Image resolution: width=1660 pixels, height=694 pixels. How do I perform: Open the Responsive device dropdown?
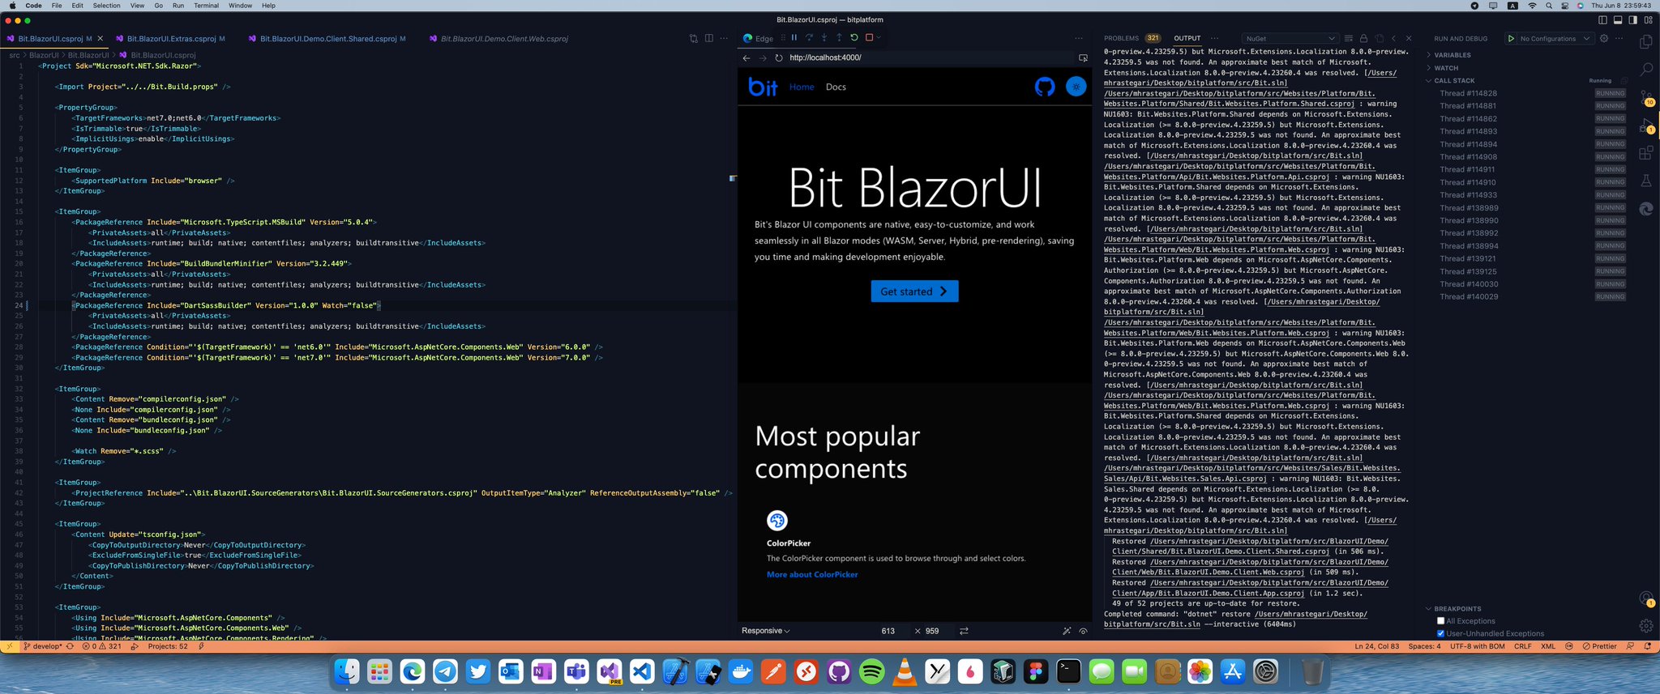[x=766, y=631]
